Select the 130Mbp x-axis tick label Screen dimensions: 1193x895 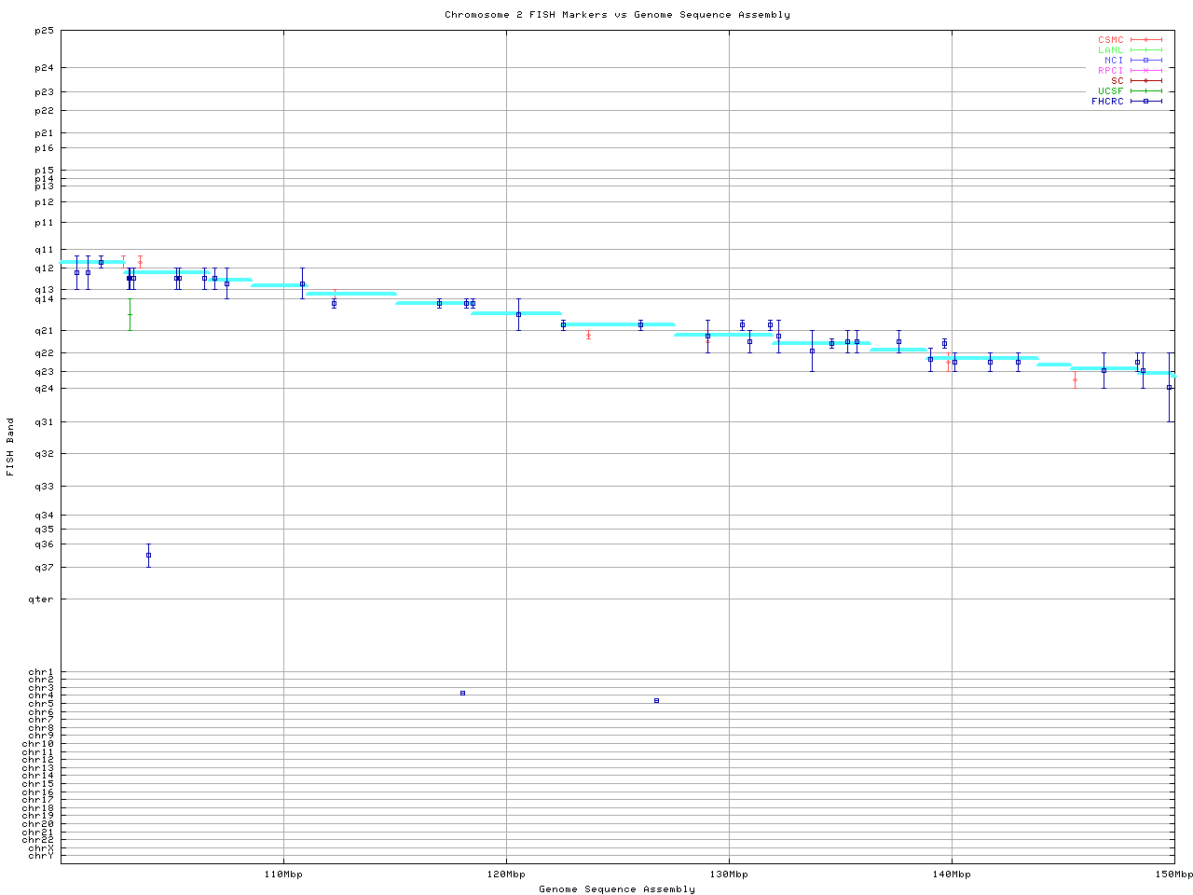[x=729, y=874]
